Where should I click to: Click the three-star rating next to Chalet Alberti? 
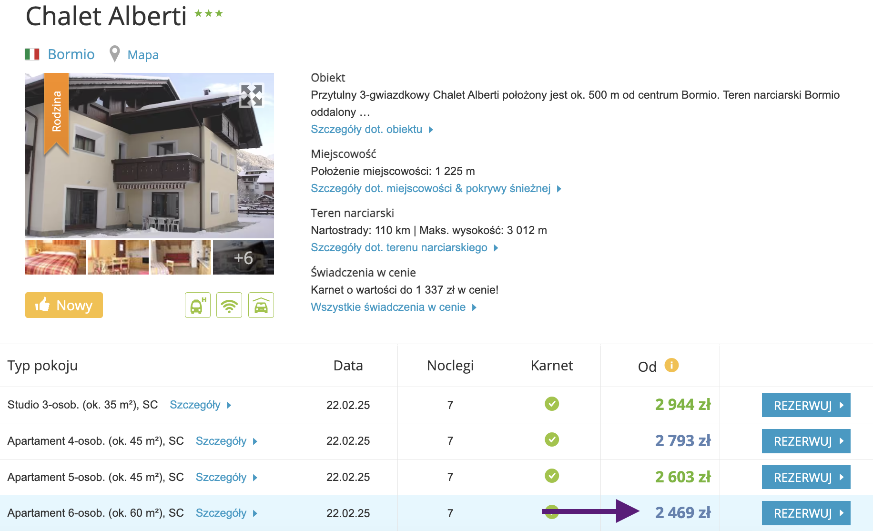click(x=209, y=13)
